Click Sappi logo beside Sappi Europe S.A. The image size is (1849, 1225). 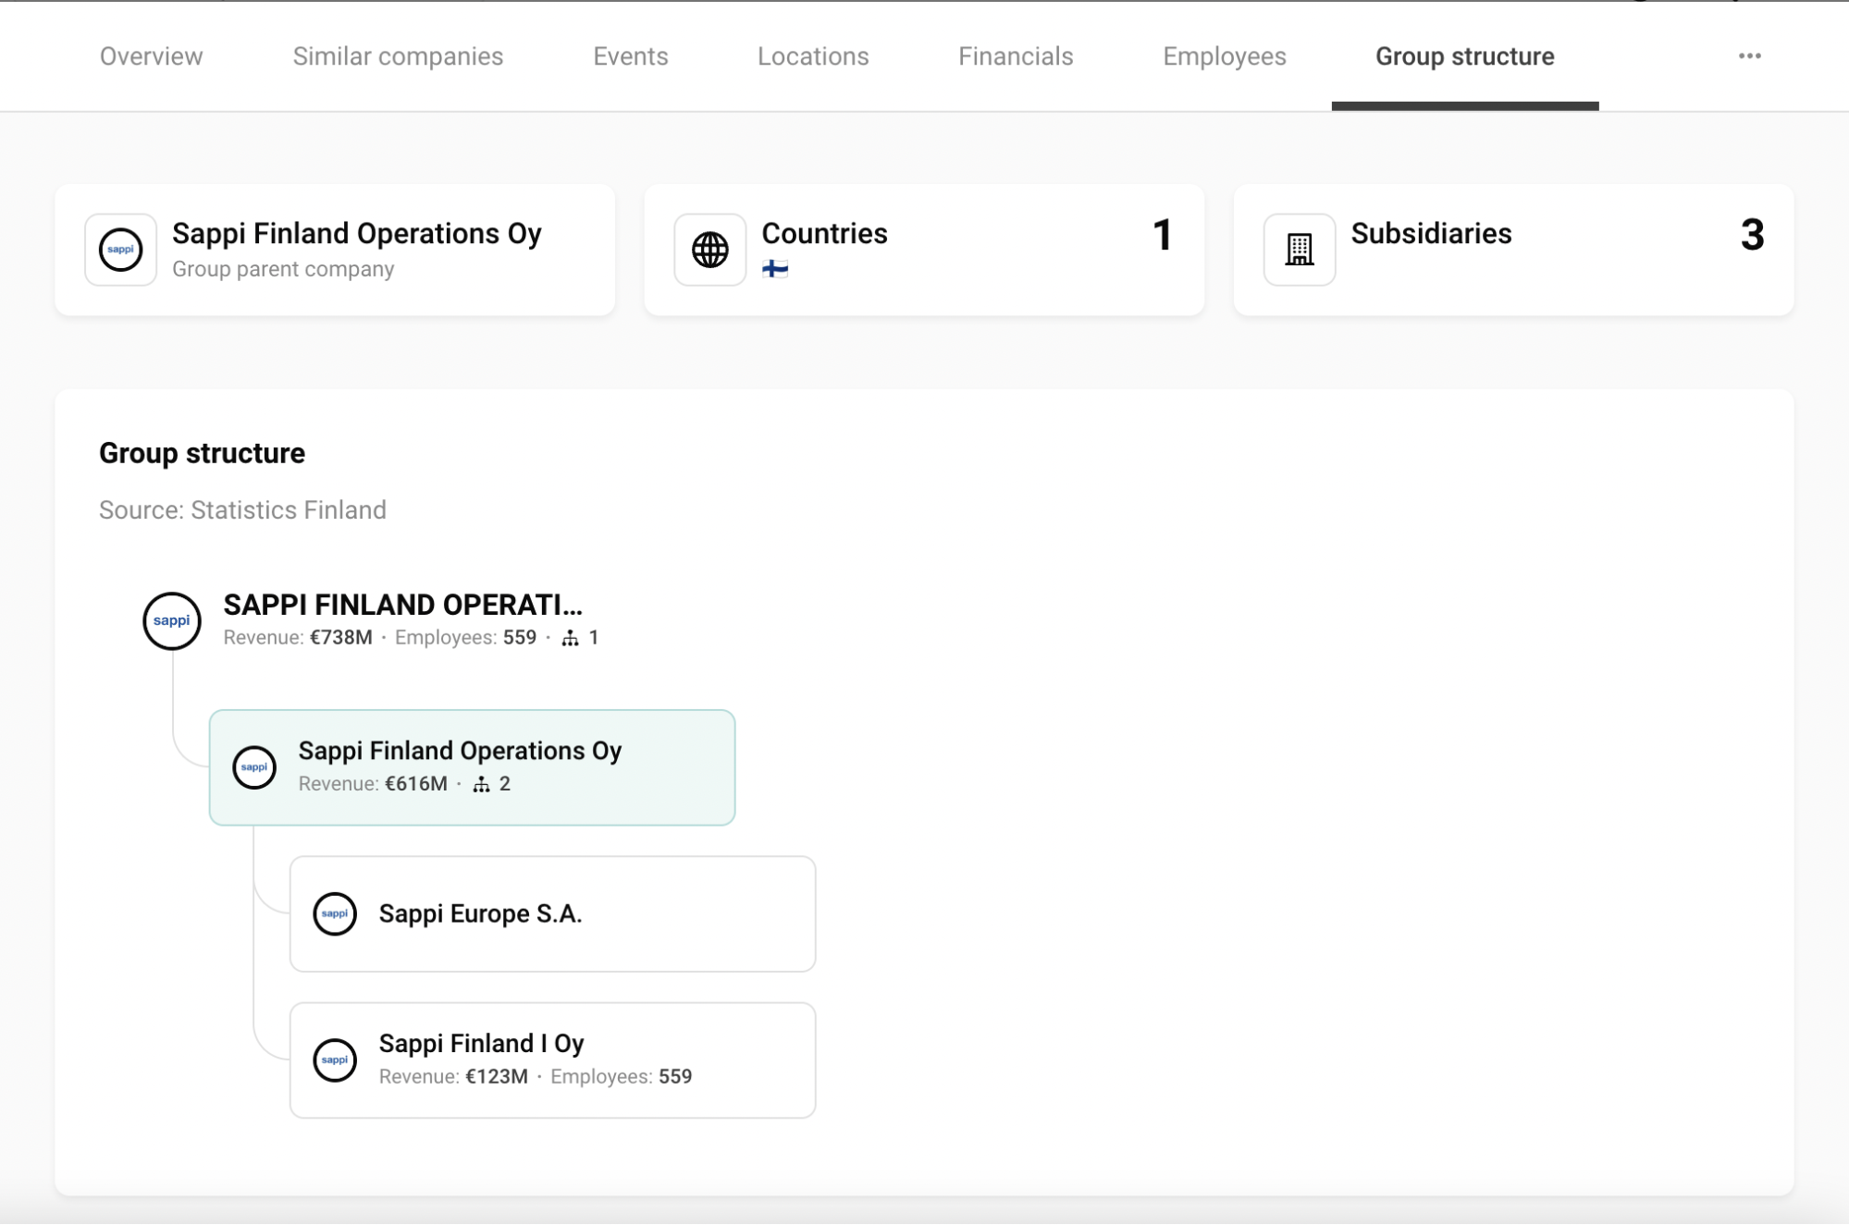coord(335,913)
